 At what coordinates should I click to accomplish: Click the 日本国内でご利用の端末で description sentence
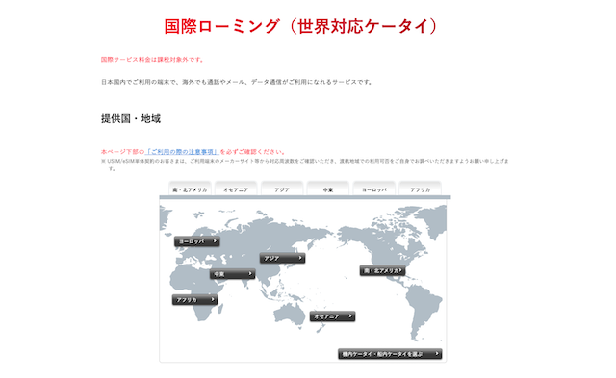tap(237, 82)
